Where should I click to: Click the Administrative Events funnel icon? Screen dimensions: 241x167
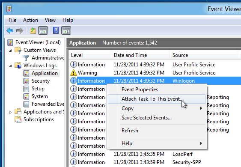pyautogui.click(x=26, y=58)
